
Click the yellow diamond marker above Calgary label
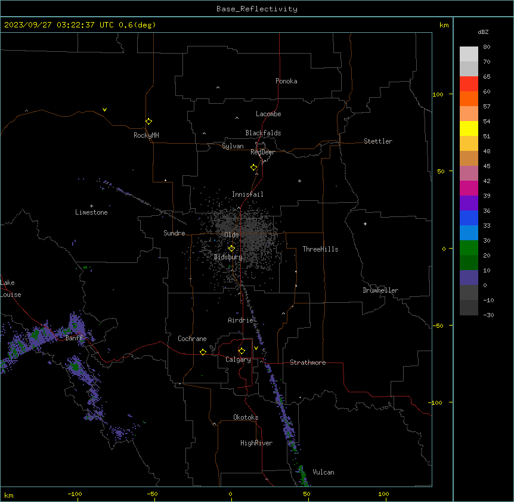tap(241, 351)
